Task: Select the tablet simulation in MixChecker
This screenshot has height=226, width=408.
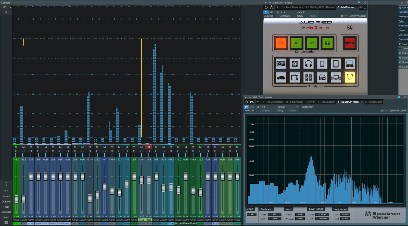Action: coord(336,64)
